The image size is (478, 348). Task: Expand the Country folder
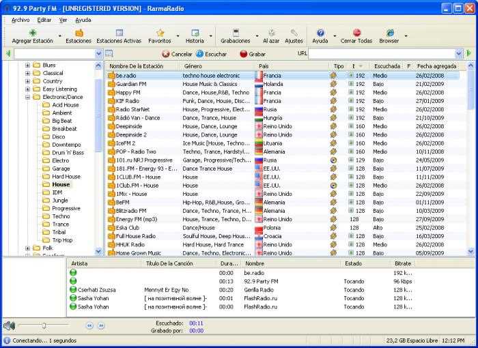coord(27,81)
